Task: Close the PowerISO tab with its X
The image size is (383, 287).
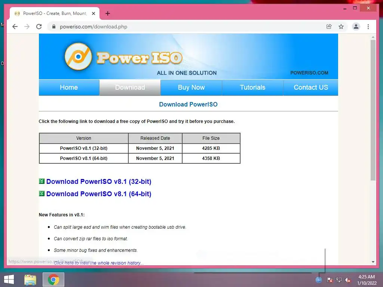Action: click(93, 13)
